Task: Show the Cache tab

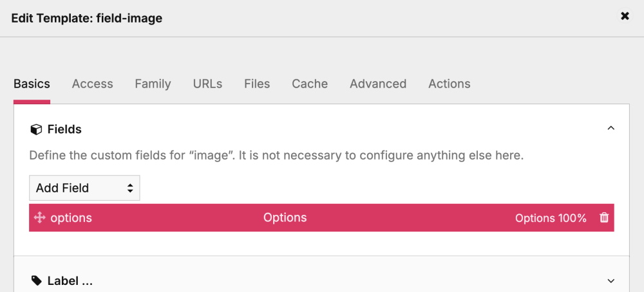Action: point(310,84)
